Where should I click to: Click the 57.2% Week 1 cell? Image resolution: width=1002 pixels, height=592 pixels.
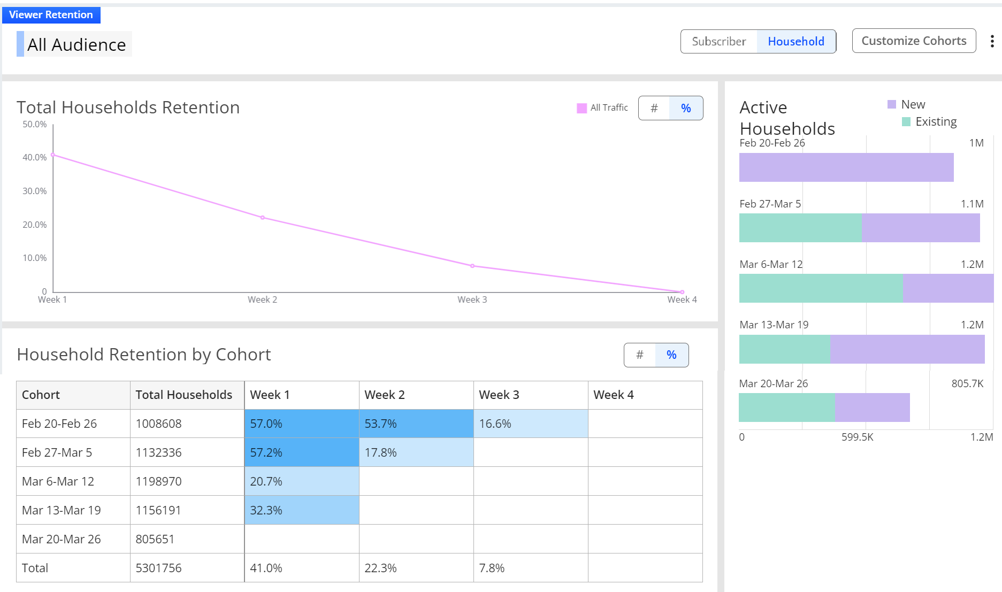tap(302, 452)
